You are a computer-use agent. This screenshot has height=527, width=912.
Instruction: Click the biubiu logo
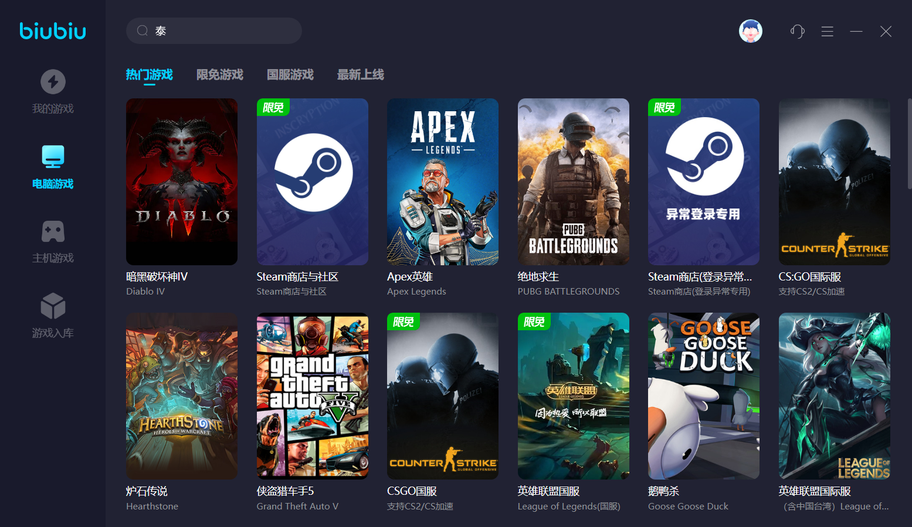tap(53, 30)
